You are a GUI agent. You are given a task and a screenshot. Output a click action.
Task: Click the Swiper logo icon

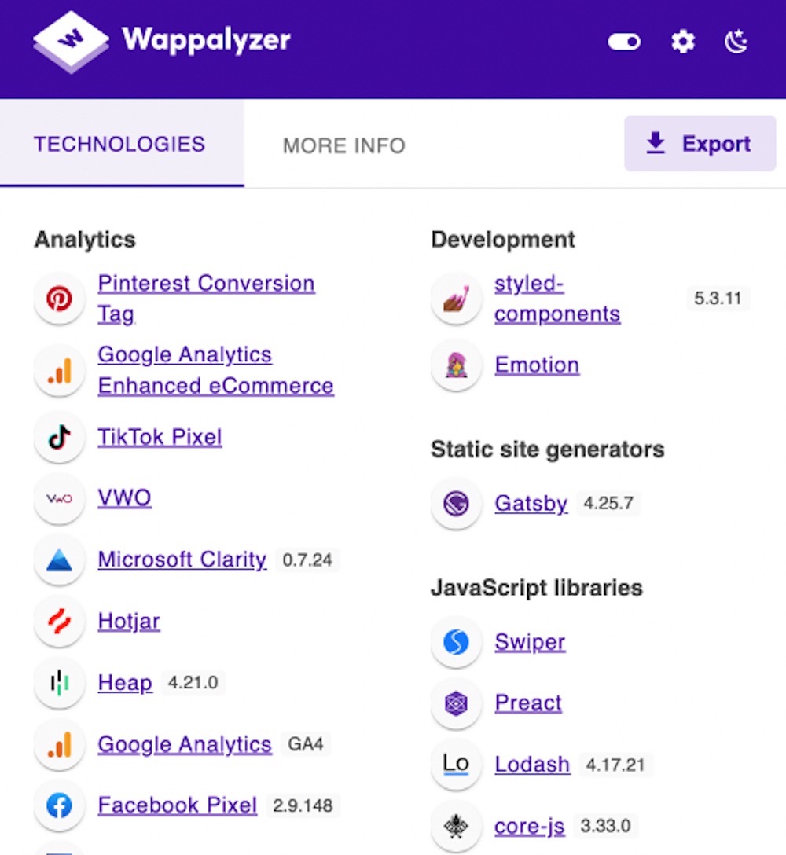pyautogui.click(x=457, y=642)
